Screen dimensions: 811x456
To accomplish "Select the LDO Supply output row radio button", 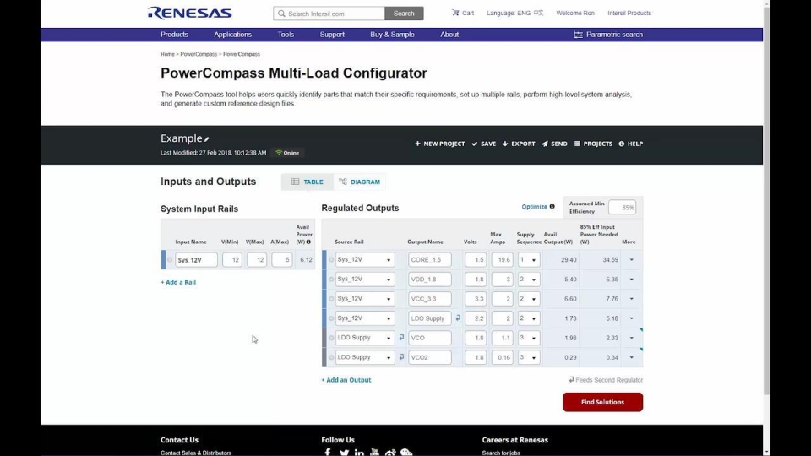I will pyautogui.click(x=331, y=318).
